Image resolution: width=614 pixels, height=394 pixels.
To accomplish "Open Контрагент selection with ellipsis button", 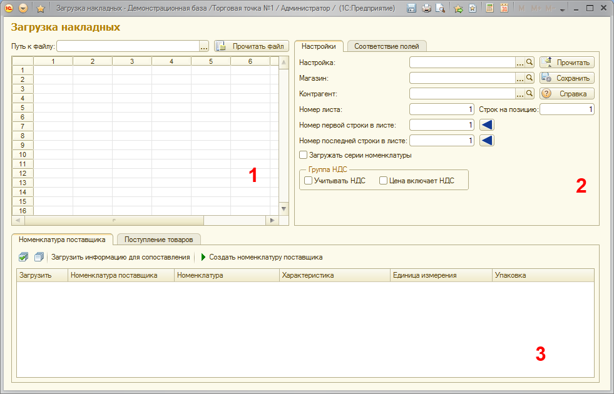I will (519, 93).
